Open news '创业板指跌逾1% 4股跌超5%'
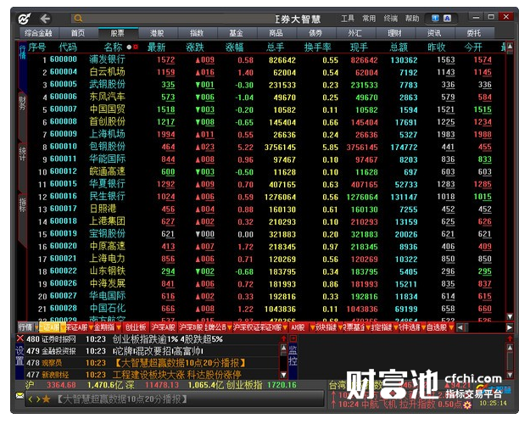This screenshot has height=424, width=530. pos(168,339)
